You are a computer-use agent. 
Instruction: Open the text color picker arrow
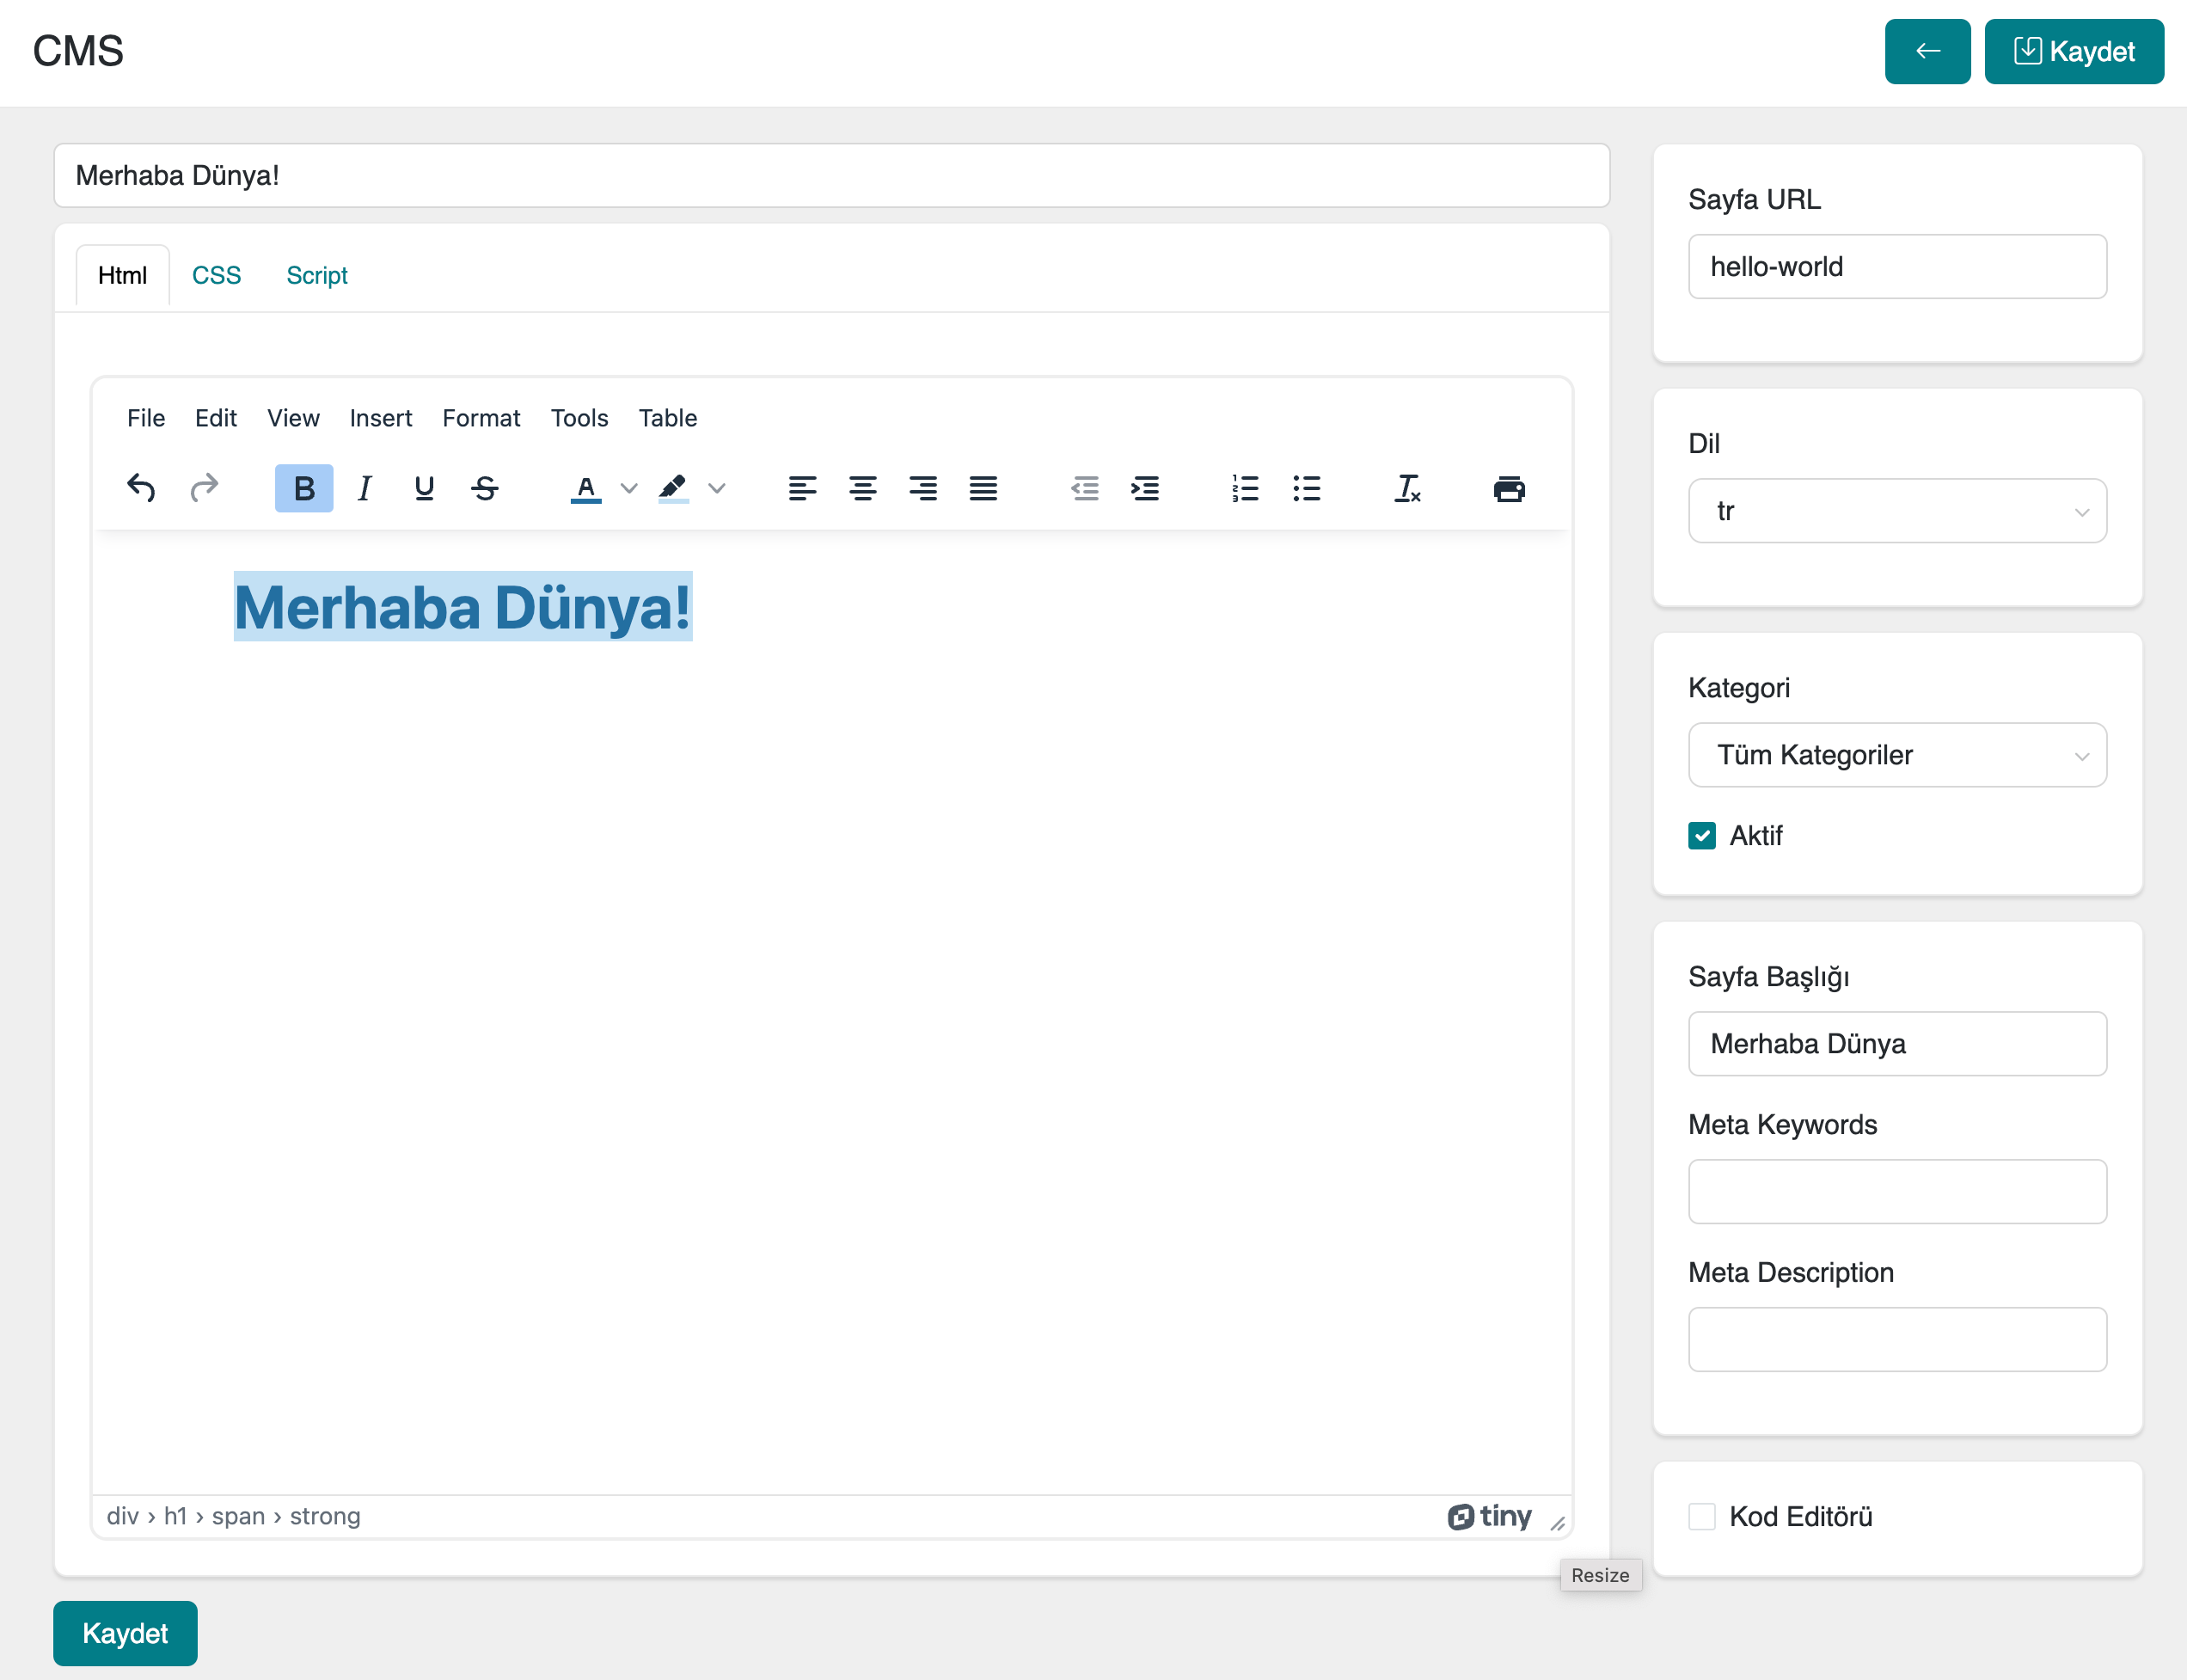pyautogui.click(x=629, y=488)
